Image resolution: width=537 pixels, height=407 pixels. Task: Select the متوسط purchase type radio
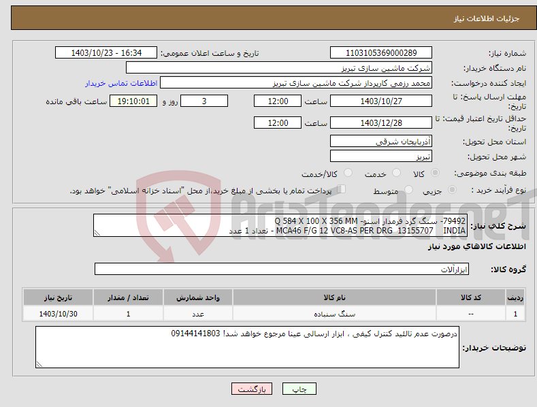click(x=408, y=190)
